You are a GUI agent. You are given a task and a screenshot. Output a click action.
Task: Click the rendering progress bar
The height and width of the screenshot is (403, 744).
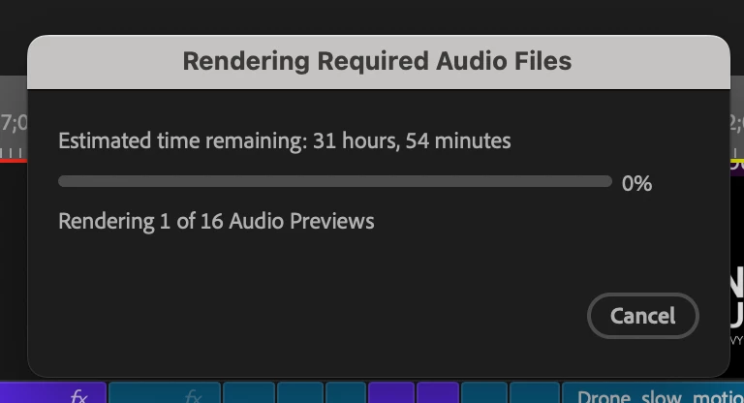pos(335,181)
